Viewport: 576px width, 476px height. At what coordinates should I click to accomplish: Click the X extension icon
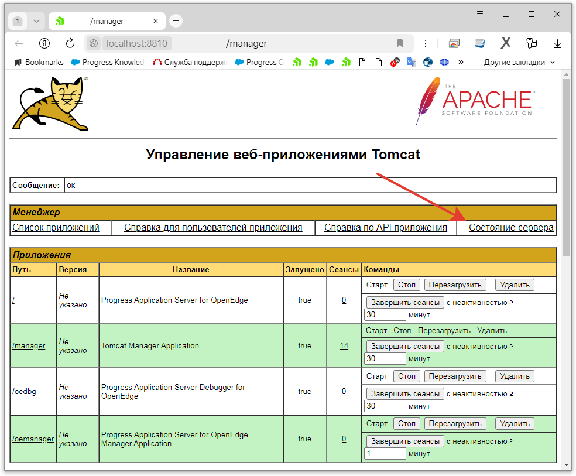(506, 43)
